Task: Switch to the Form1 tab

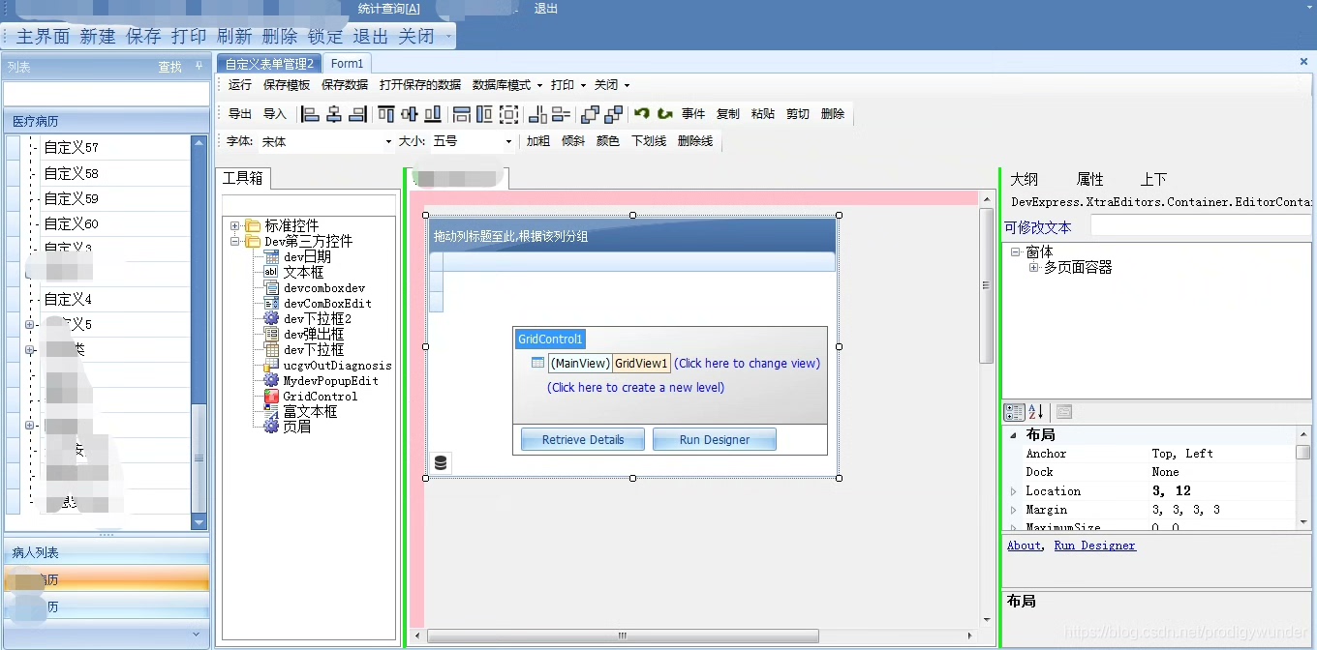Action: pos(348,64)
